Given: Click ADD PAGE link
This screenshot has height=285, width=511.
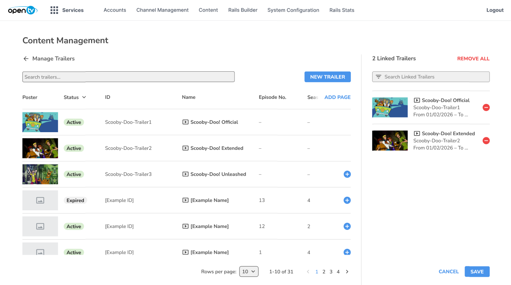Looking at the screenshot, I should point(337,97).
